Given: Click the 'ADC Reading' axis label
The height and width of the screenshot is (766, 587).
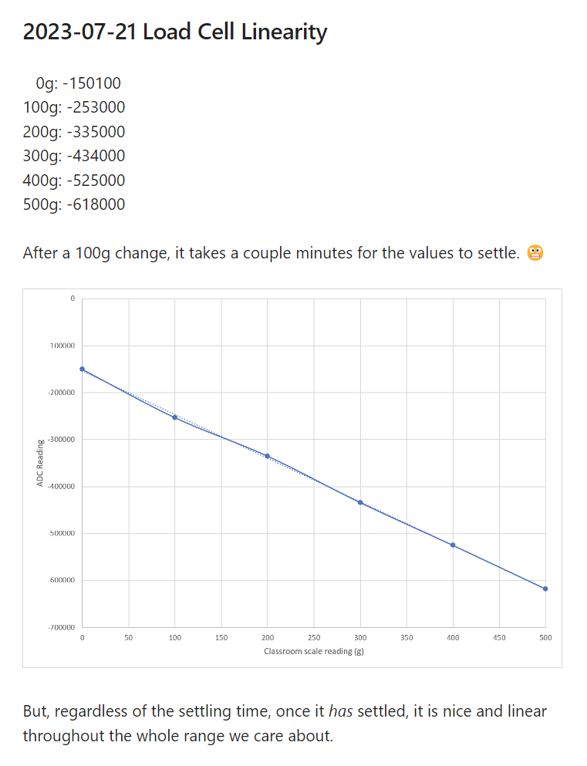Looking at the screenshot, I should click(40, 463).
